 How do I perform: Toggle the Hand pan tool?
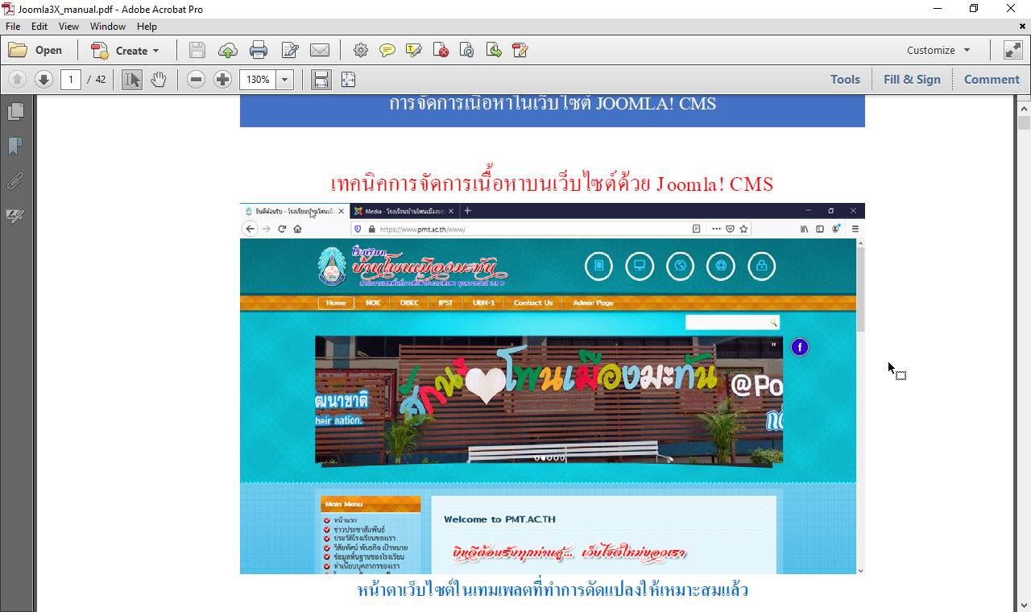159,79
